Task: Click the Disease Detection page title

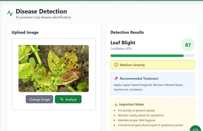Action: click(41, 11)
